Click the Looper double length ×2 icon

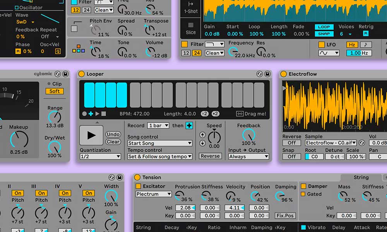coord(216,114)
